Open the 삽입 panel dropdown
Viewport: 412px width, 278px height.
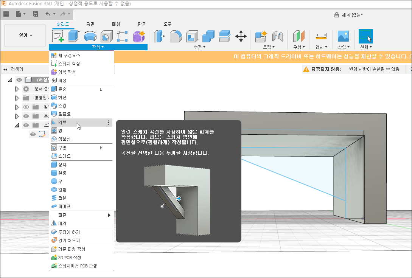click(x=344, y=47)
